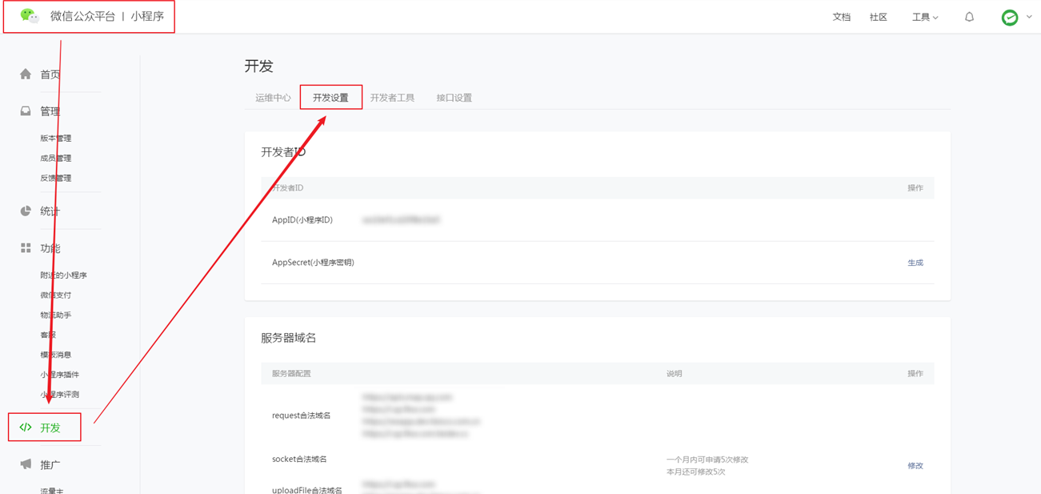
Task: Click the blurred AppID value
Action: click(402, 220)
